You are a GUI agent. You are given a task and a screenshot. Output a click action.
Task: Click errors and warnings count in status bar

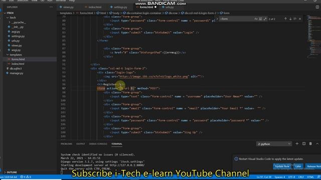[26, 177]
